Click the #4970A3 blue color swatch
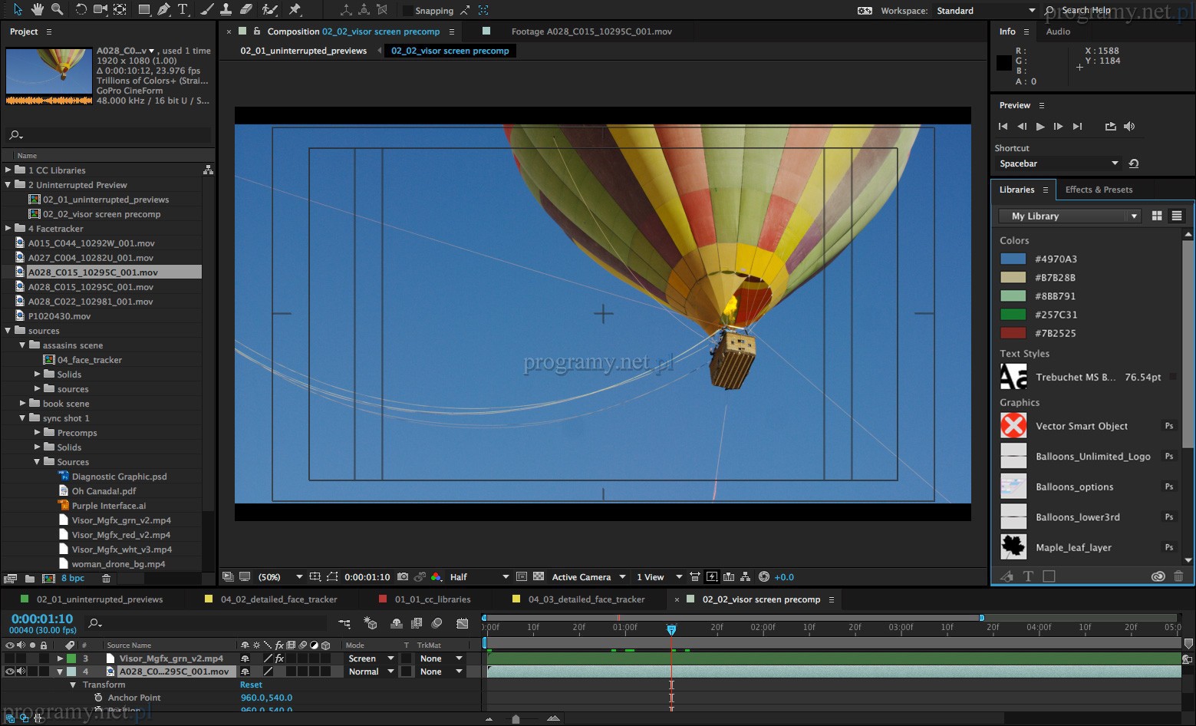Viewport: 1196px width, 726px height. [x=1013, y=259]
